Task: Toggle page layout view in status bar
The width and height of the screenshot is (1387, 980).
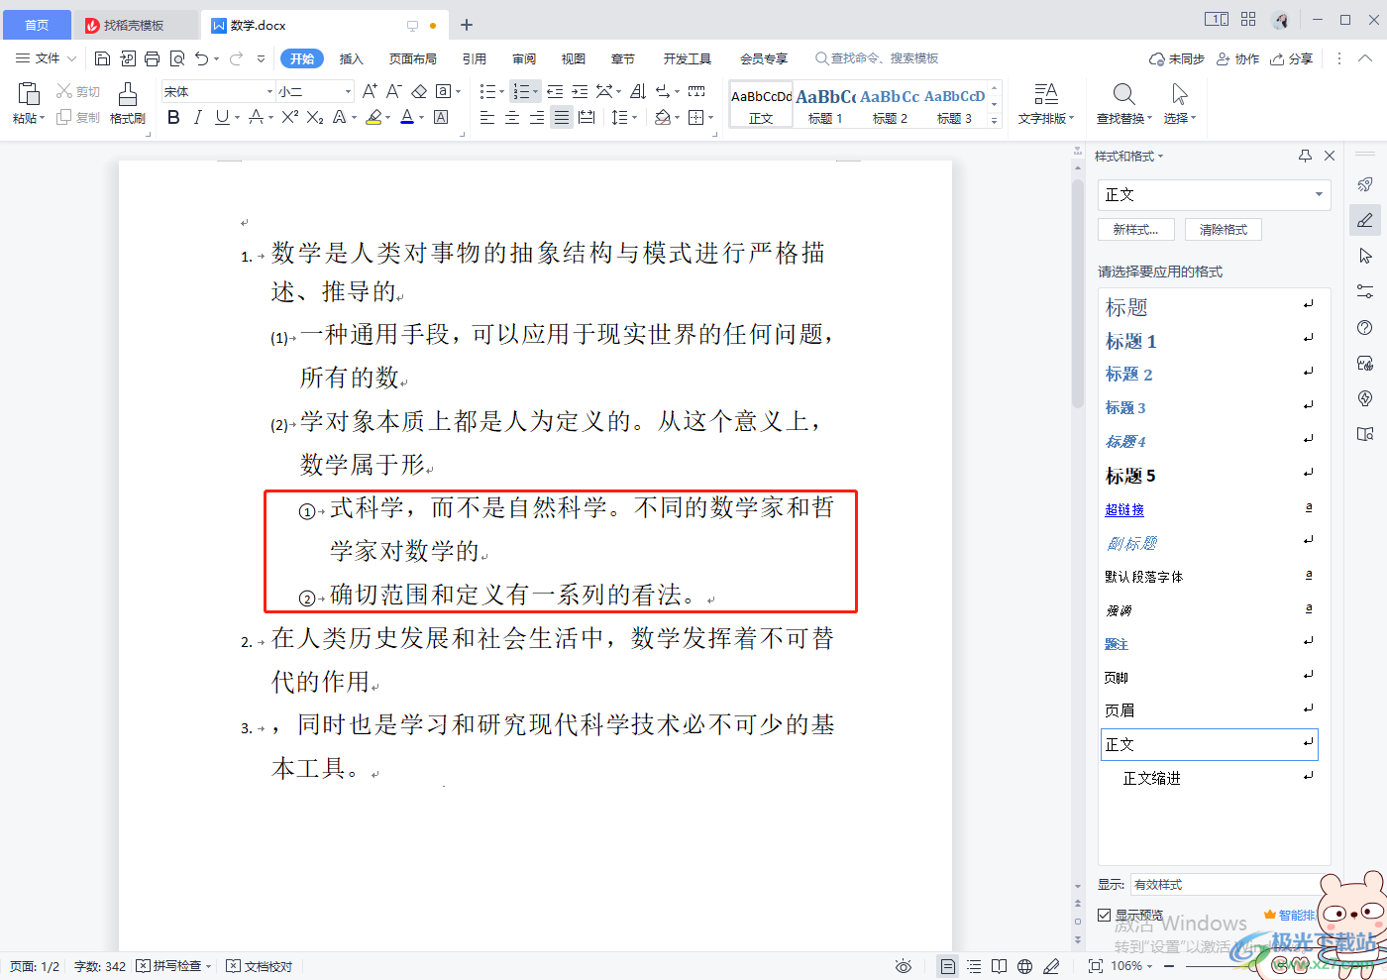Action: tap(948, 966)
